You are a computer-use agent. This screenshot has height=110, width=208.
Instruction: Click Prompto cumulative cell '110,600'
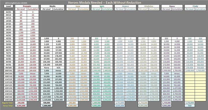[33, 65]
